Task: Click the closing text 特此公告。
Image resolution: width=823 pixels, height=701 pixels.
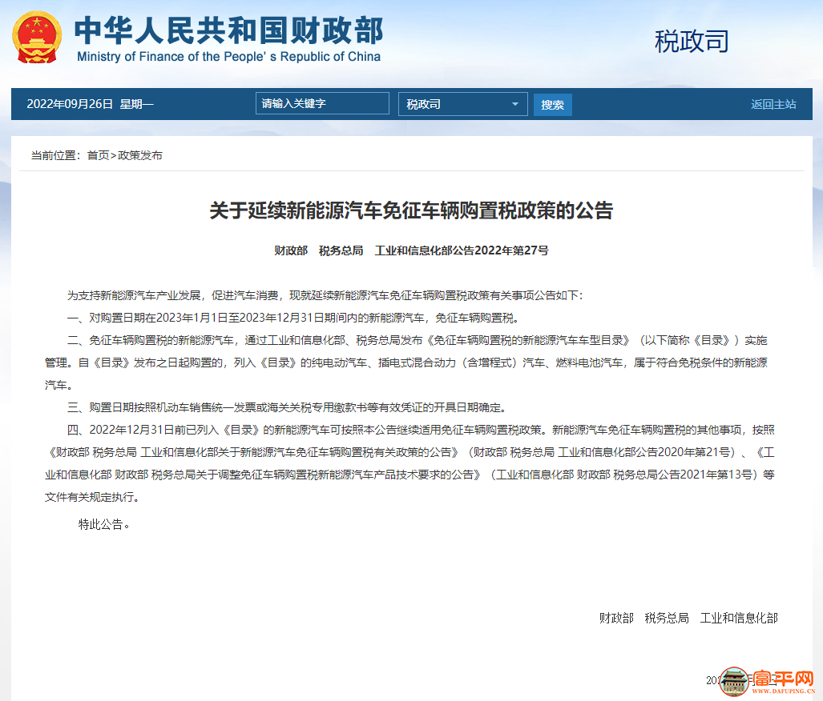Action: [104, 524]
